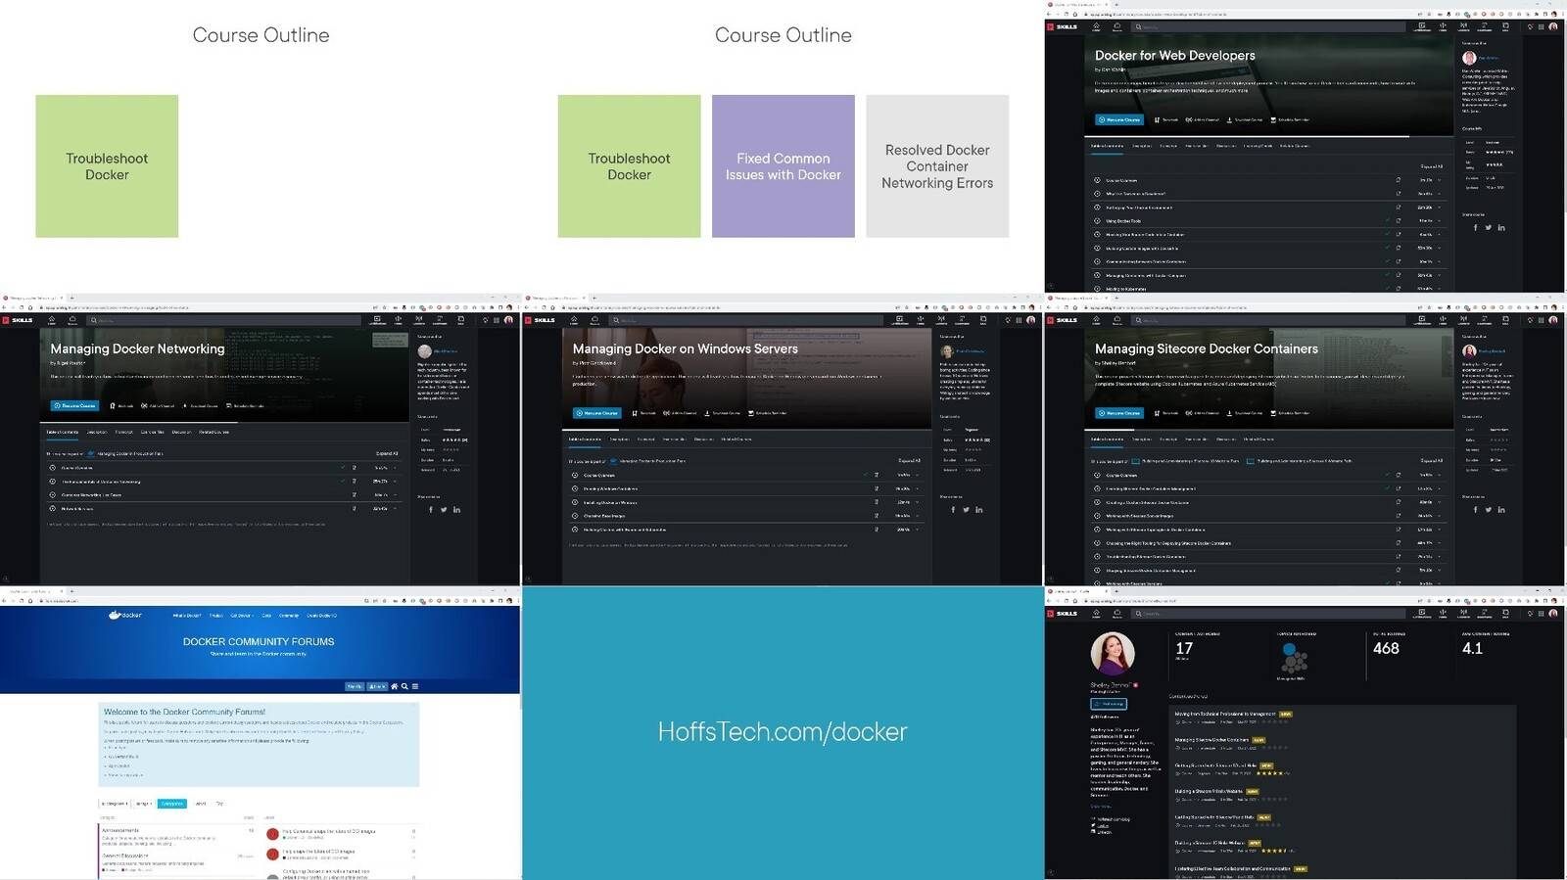Toggle the Following button on the author profile

[x=1109, y=704]
